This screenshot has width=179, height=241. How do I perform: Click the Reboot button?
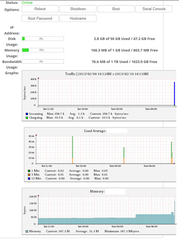point(40,9)
